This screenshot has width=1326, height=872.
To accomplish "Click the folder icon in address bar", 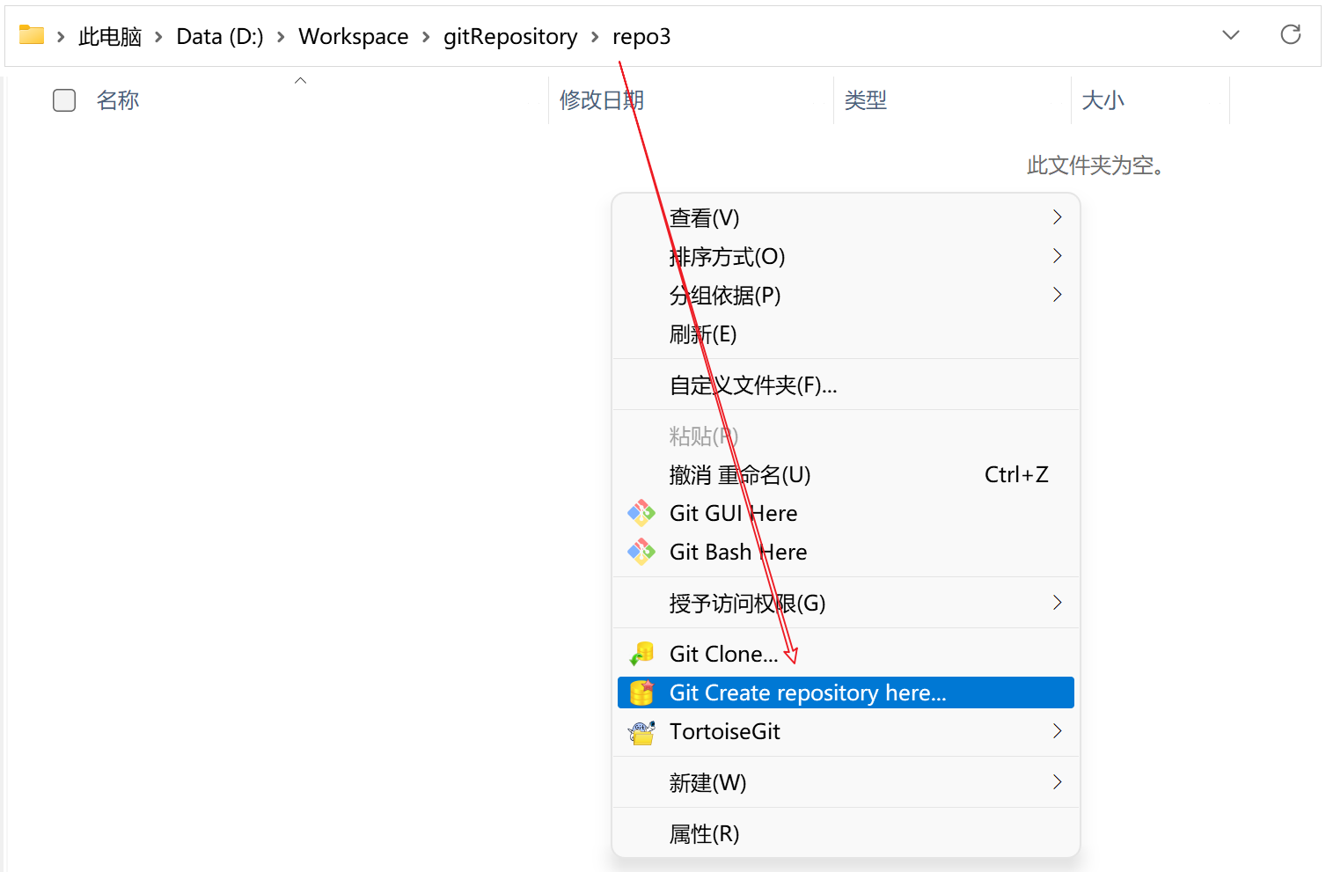I will click(32, 36).
